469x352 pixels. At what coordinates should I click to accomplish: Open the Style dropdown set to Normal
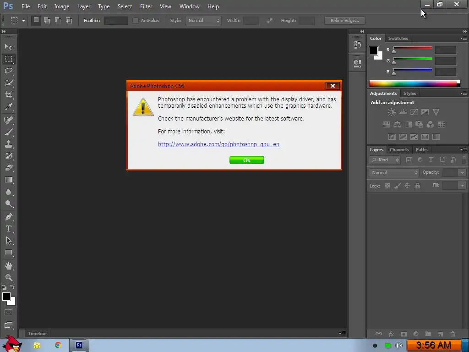(x=203, y=20)
